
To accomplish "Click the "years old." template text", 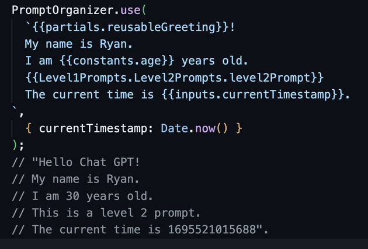I will coord(214,61).
